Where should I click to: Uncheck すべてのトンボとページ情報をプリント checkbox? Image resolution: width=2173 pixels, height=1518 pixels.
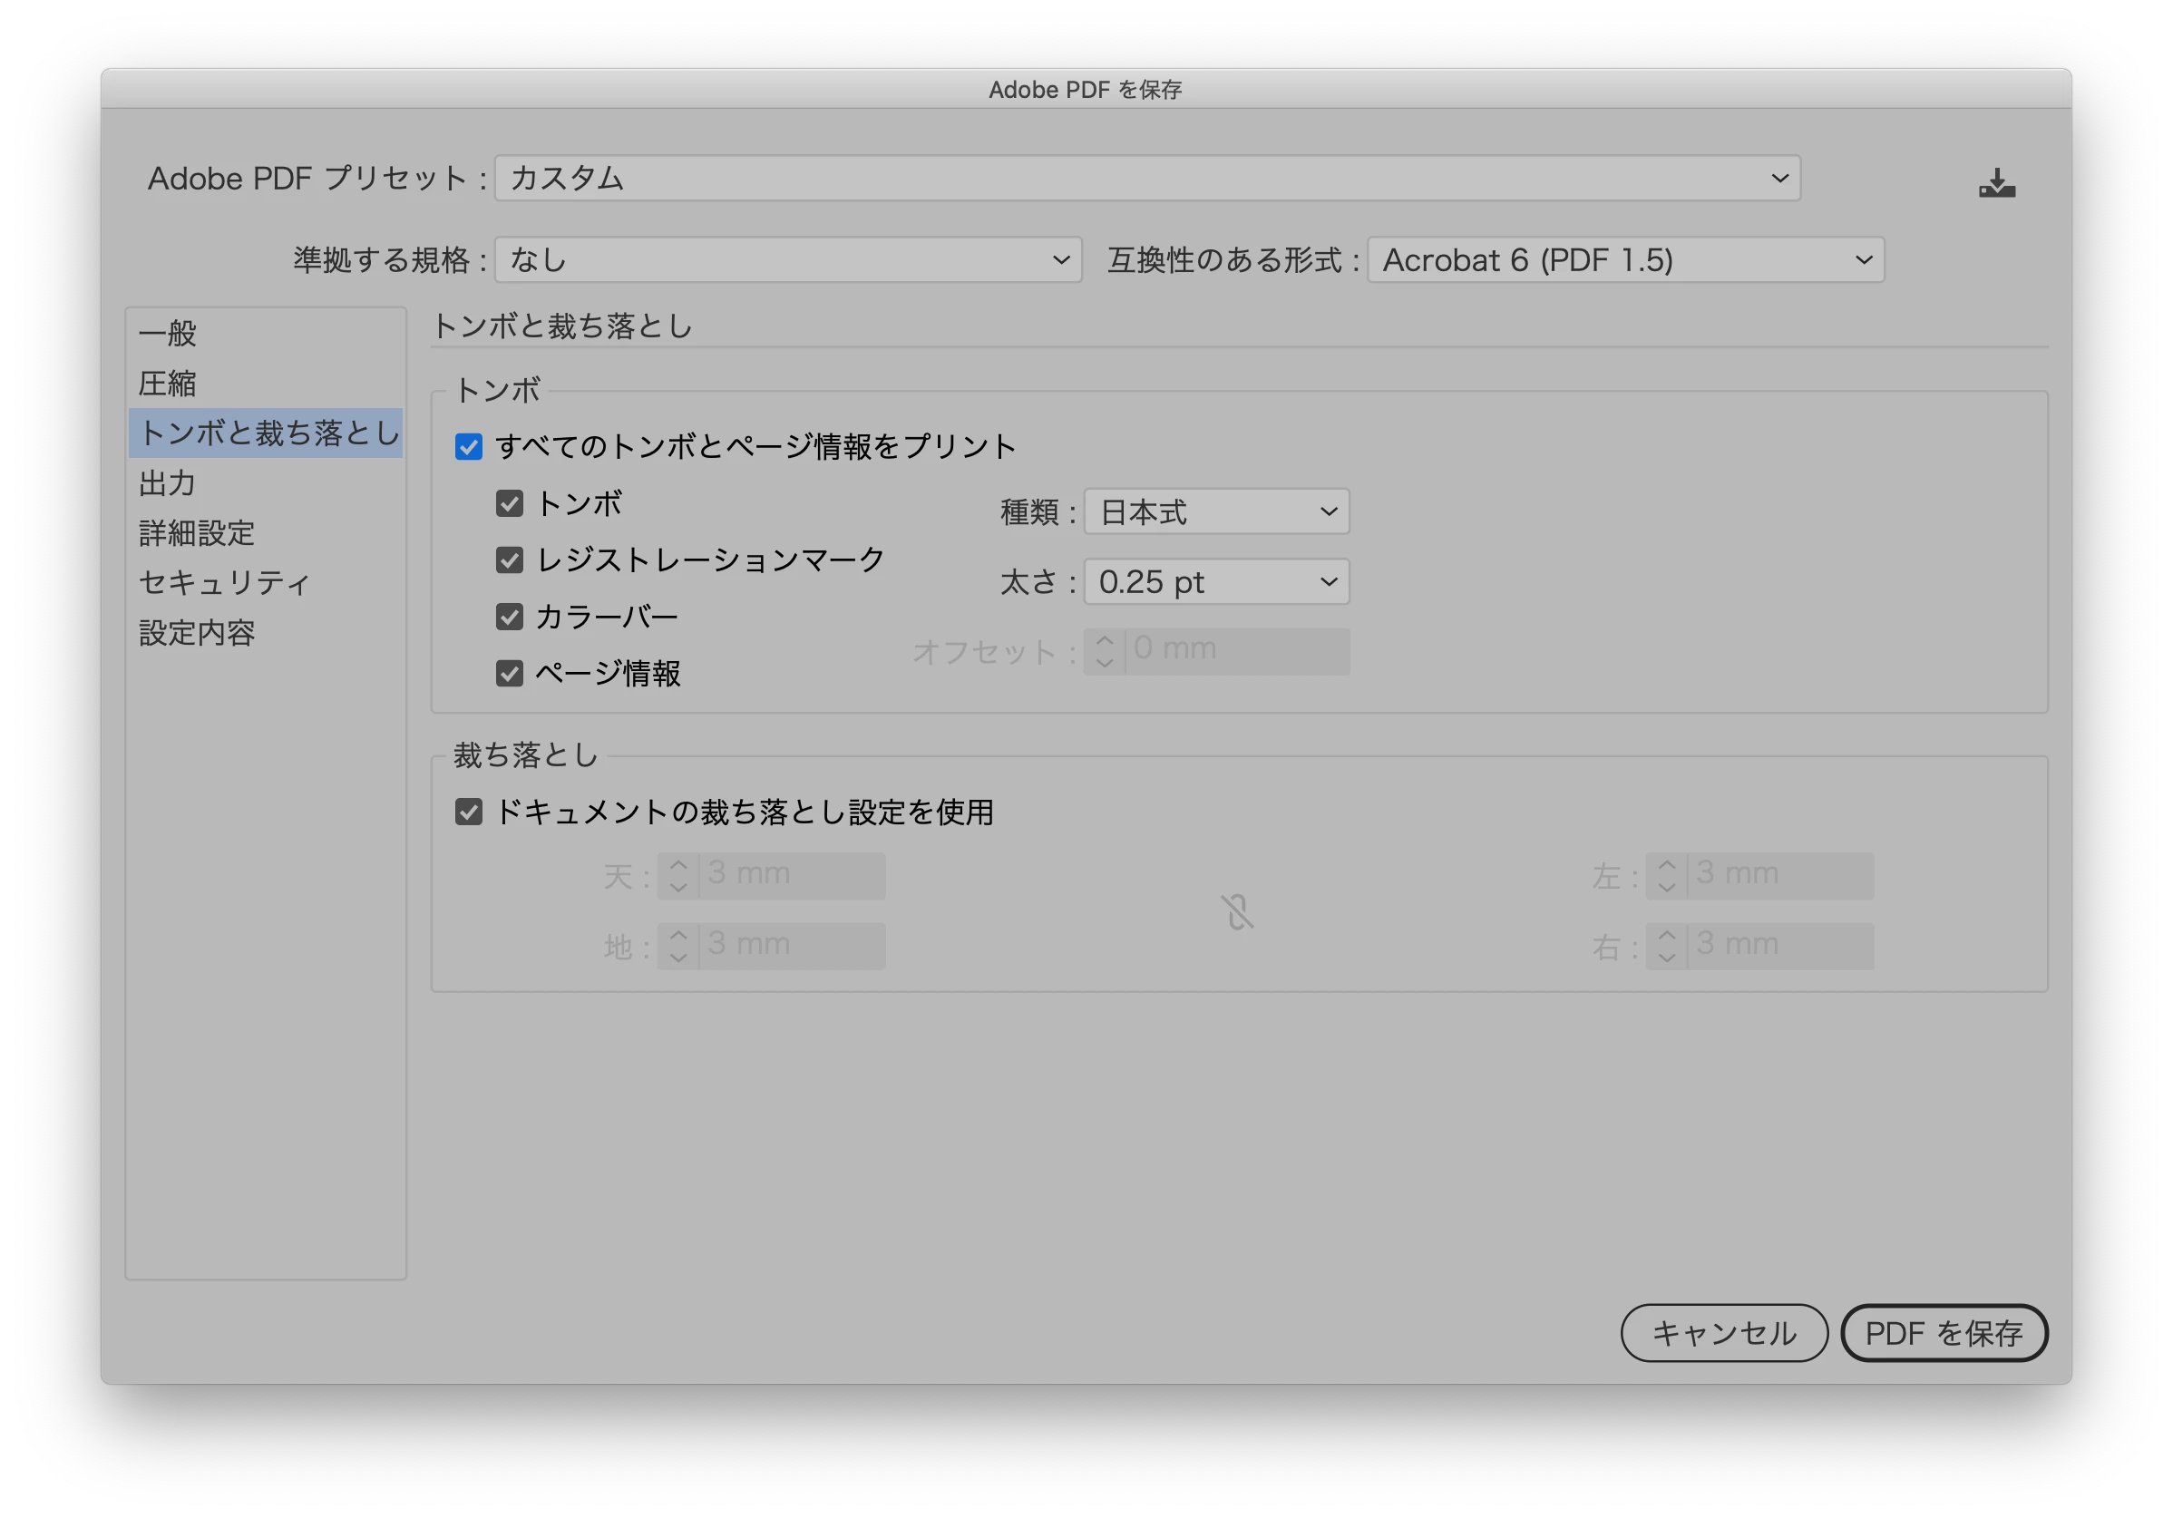pyautogui.click(x=469, y=447)
